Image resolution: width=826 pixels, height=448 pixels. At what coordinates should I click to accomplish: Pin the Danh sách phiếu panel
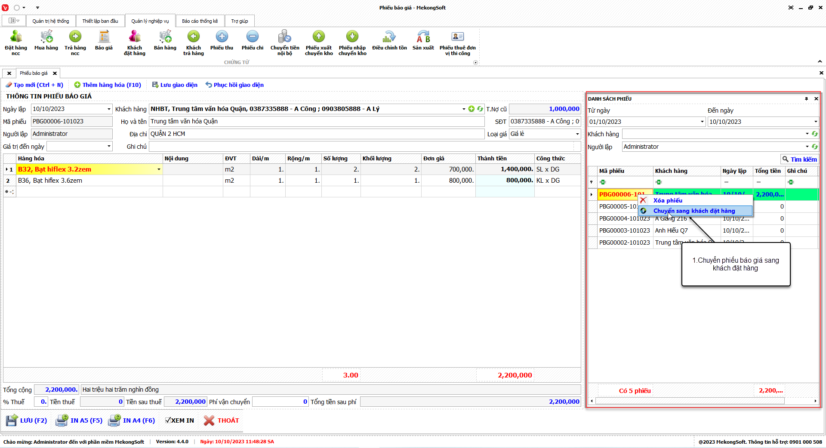(x=806, y=99)
